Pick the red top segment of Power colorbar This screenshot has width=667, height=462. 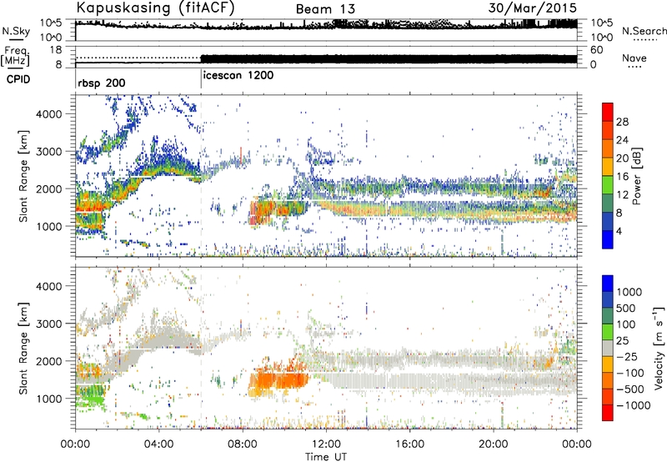[x=608, y=112]
